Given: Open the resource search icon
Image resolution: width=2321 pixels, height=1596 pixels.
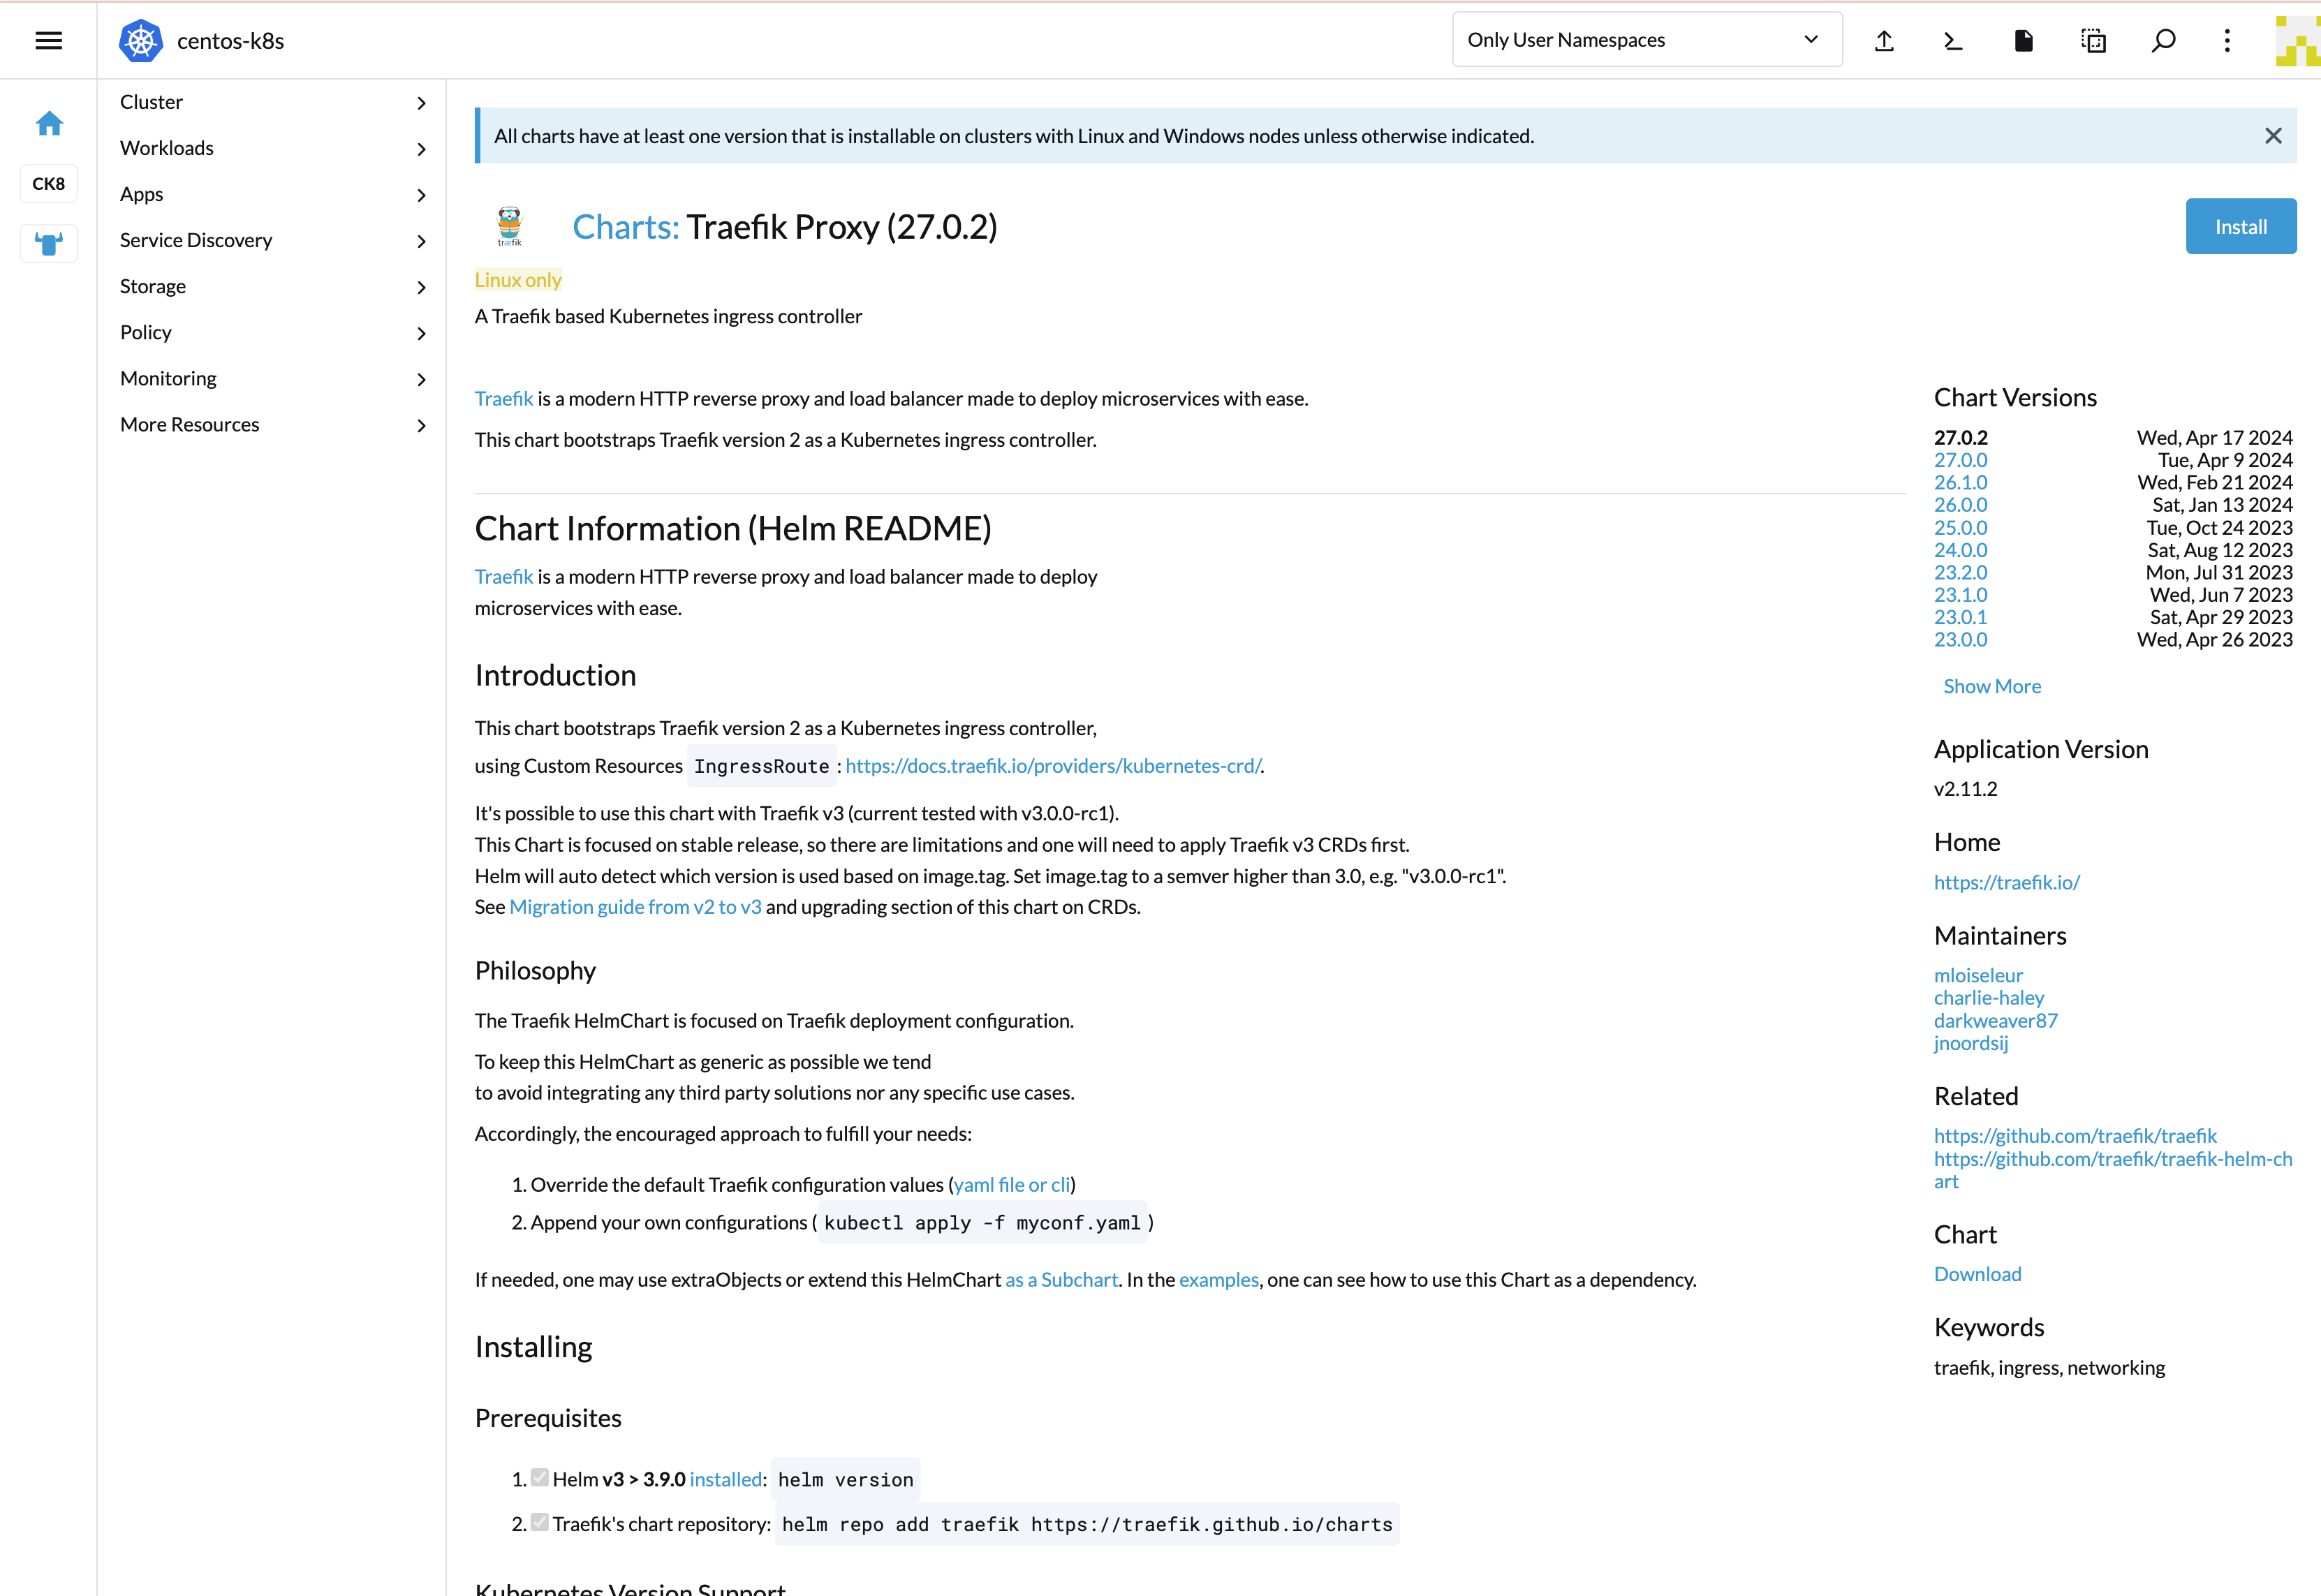Looking at the screenshot, I should point(2163,40).
